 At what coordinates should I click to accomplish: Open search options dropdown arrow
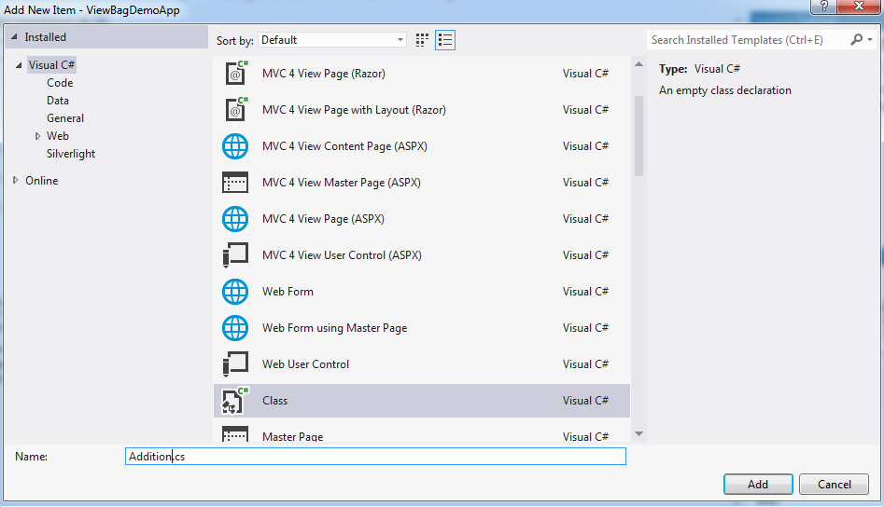pos(870,39)
